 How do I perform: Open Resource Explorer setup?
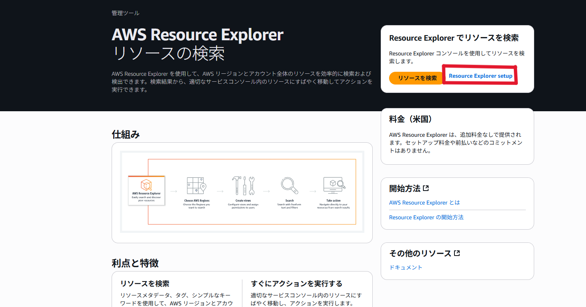coord(480,75)
